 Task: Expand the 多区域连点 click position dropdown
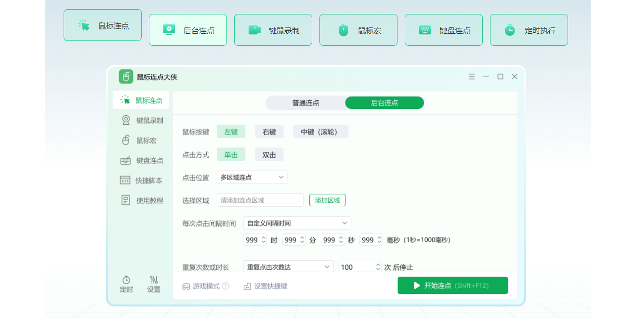[x=252, y=177]
